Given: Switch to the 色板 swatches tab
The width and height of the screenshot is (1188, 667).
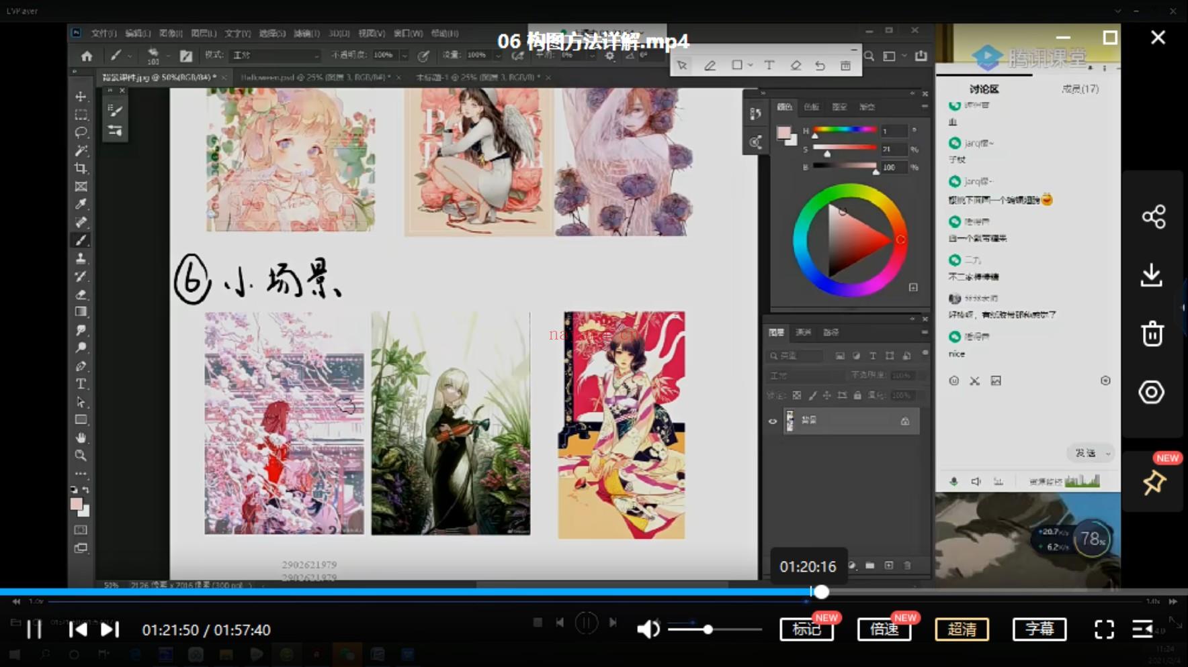Looking at the screenshot, I should tap(812, 107).
